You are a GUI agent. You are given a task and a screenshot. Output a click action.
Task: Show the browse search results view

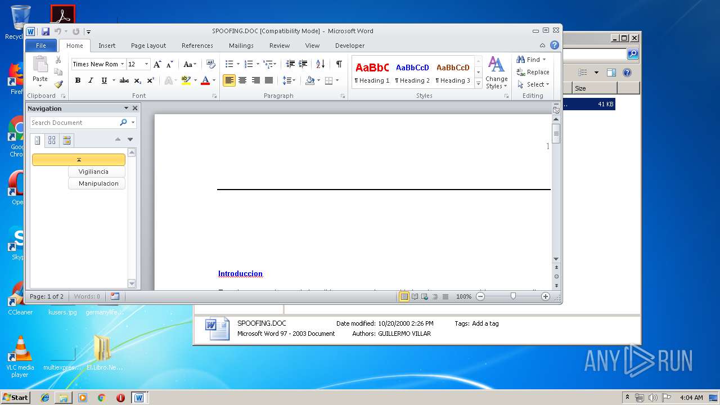(x=67, y=140)
